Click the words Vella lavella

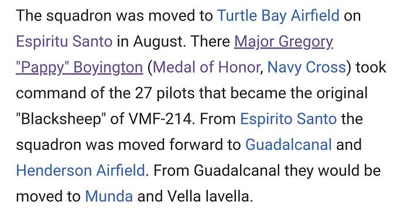[208, 196]
